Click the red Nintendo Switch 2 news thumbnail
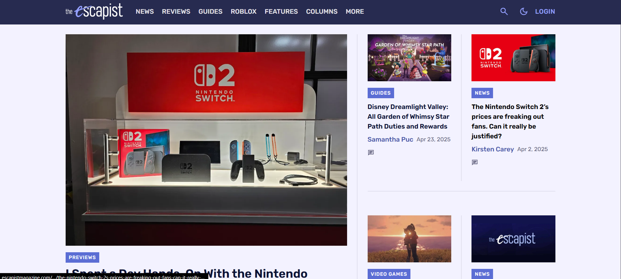The height and width of the screenshot is (279, 621). [513, 58]
